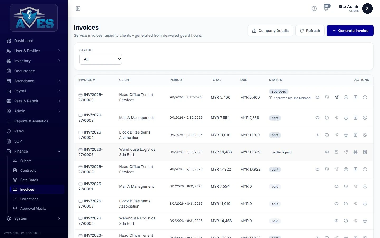Open Rate Cards page

pos(37,180)
